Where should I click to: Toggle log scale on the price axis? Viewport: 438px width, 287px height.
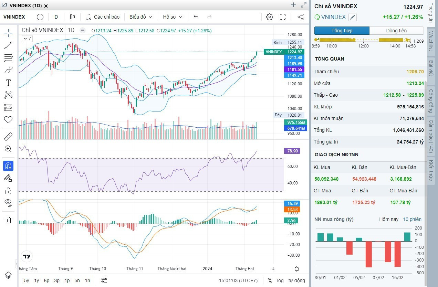click(280, 280)
